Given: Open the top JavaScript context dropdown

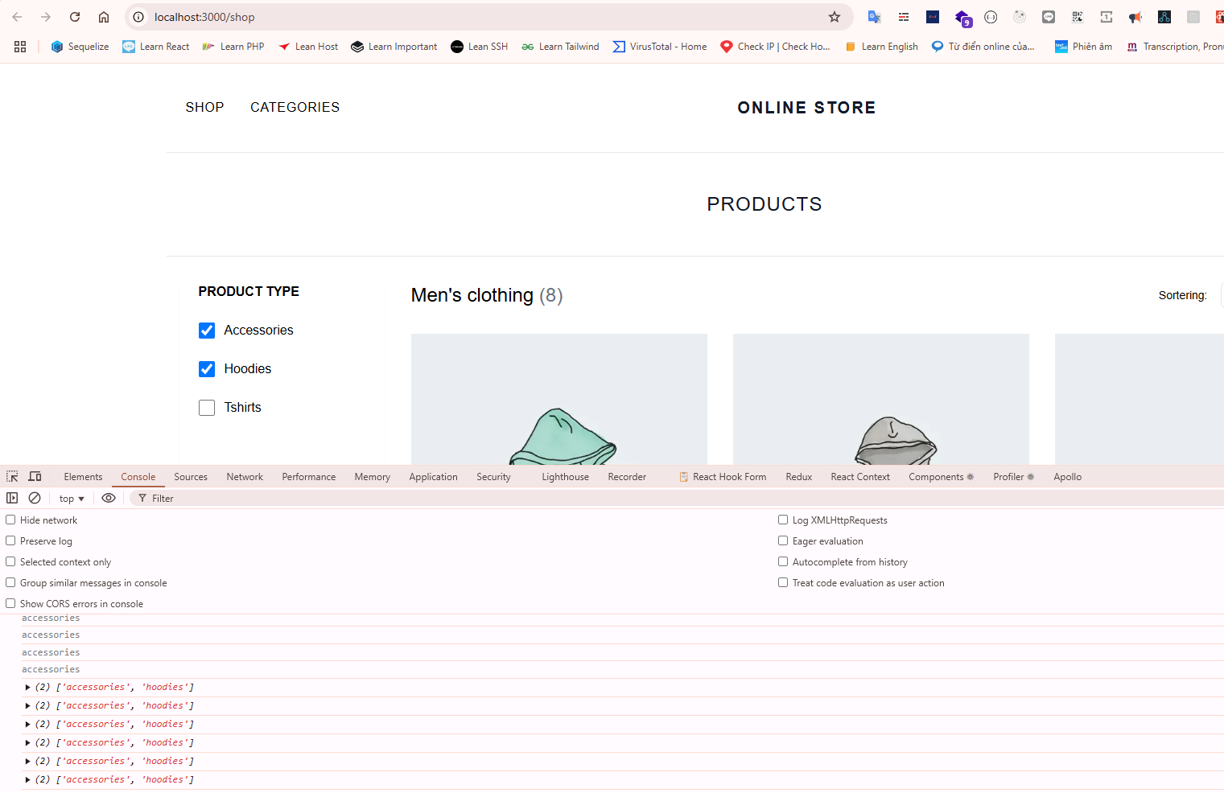Looking at the screenshot, I should click(72, 499).
